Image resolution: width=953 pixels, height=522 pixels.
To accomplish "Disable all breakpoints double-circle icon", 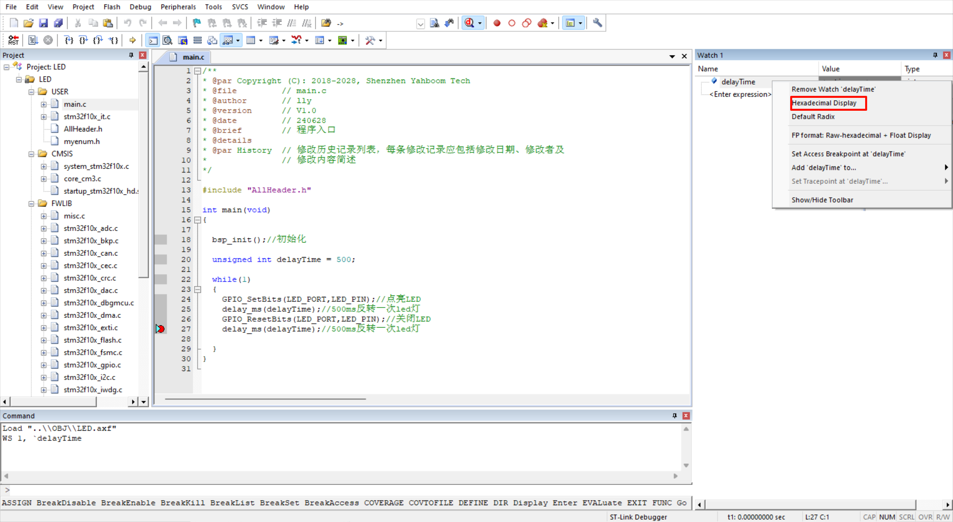I will [x=527, y=23].
